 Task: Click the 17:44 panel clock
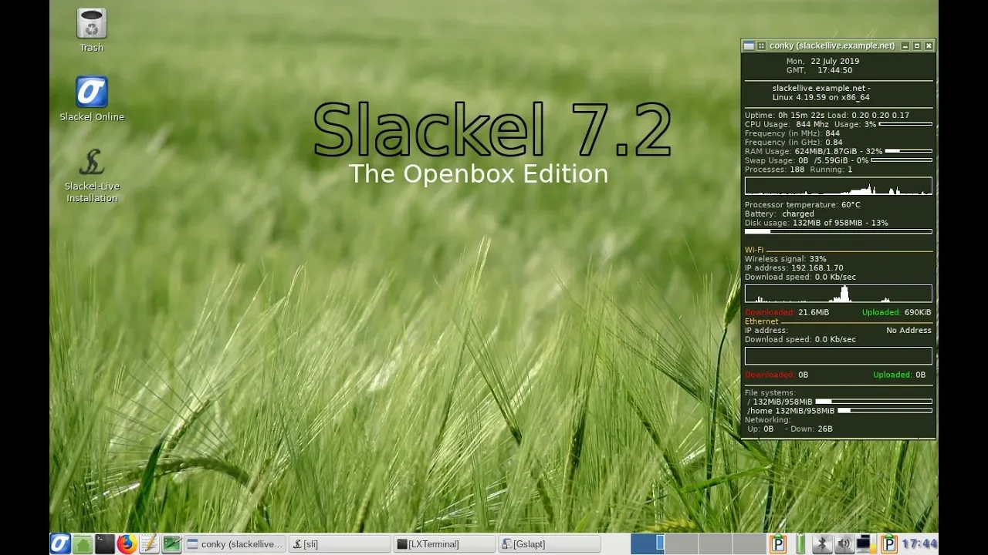pos(920,544)
